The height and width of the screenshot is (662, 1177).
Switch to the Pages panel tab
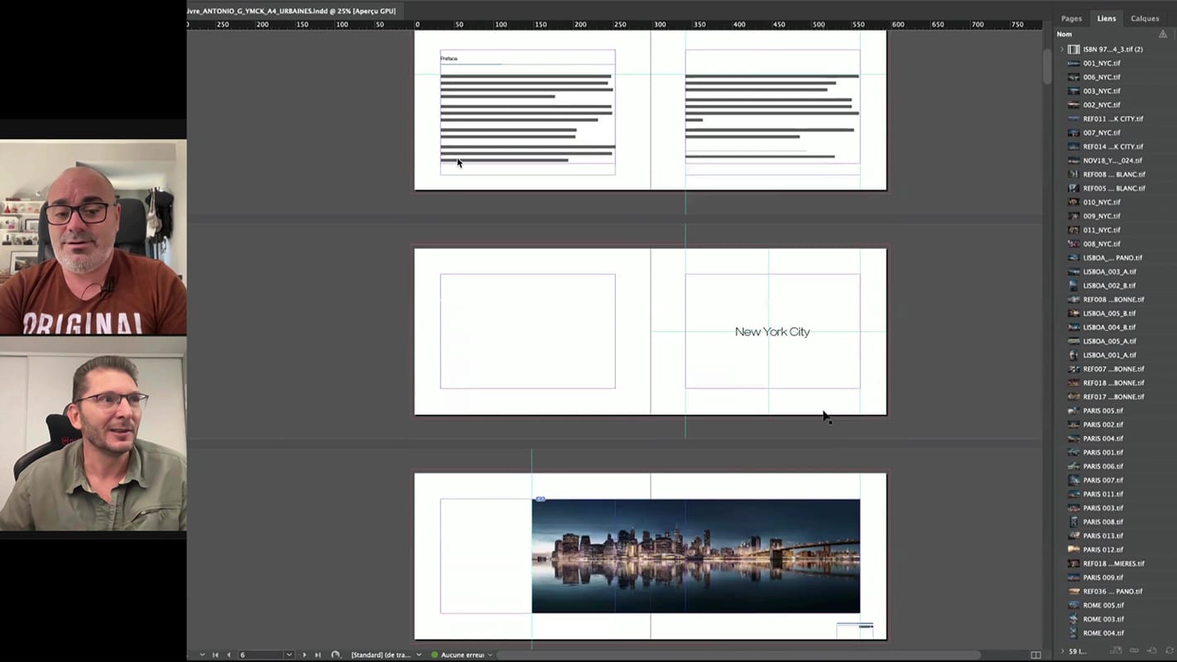pyautogui.click(x=1071, y=18)
